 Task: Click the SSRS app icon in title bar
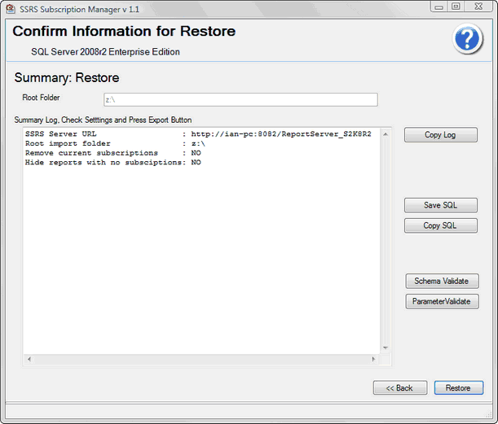click(x=11, y=9)
